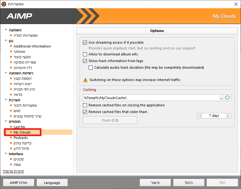Click the Language button

pyautogui.click(x=52, y=183)
